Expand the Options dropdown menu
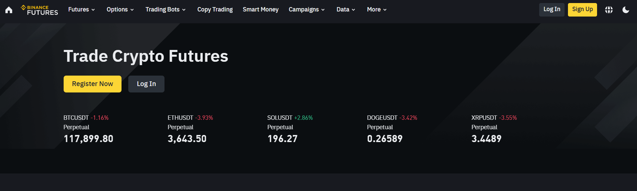 (x=120, y=9)
